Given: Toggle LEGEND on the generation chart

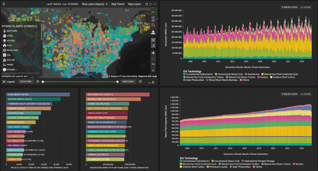Looking at the screenshot, I should click(306, 7).
